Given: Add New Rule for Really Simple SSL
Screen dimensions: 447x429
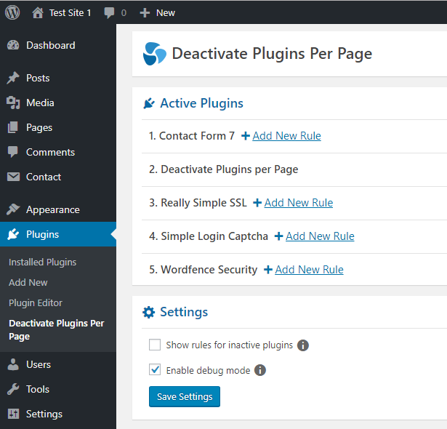Looking at the screenshot, I should pos(299,203).
